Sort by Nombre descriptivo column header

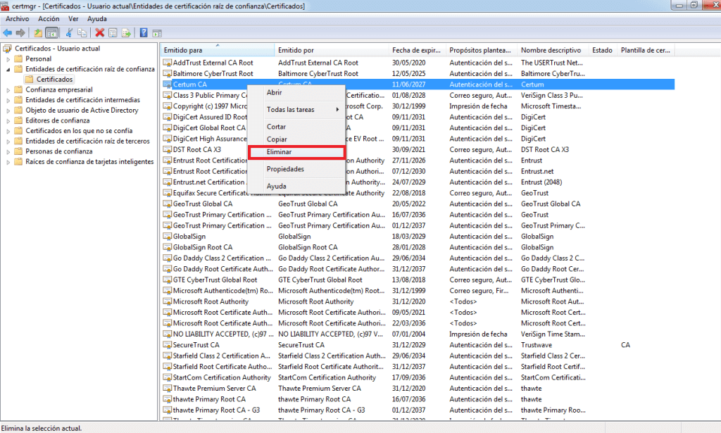pos(553,50)
